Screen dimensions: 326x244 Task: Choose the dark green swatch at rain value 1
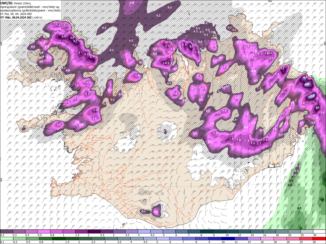[x=59, y=238]
